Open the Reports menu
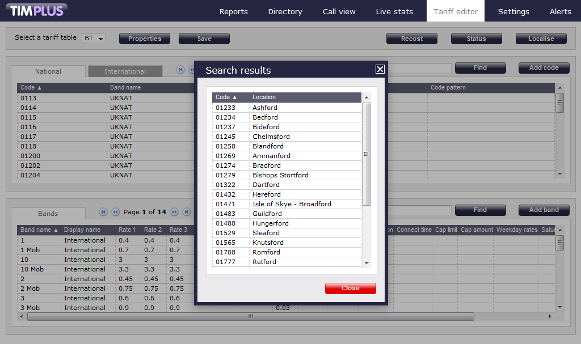The width and height of the screenshot is (581, 344). point(234,11)
